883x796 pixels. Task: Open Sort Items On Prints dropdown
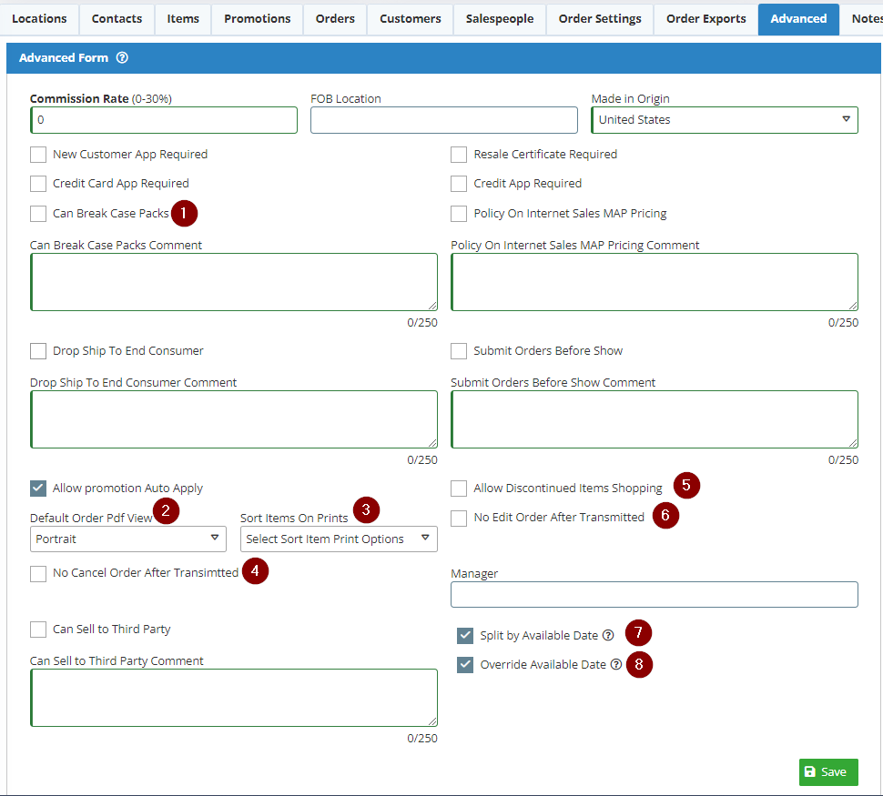coord(339,539)
